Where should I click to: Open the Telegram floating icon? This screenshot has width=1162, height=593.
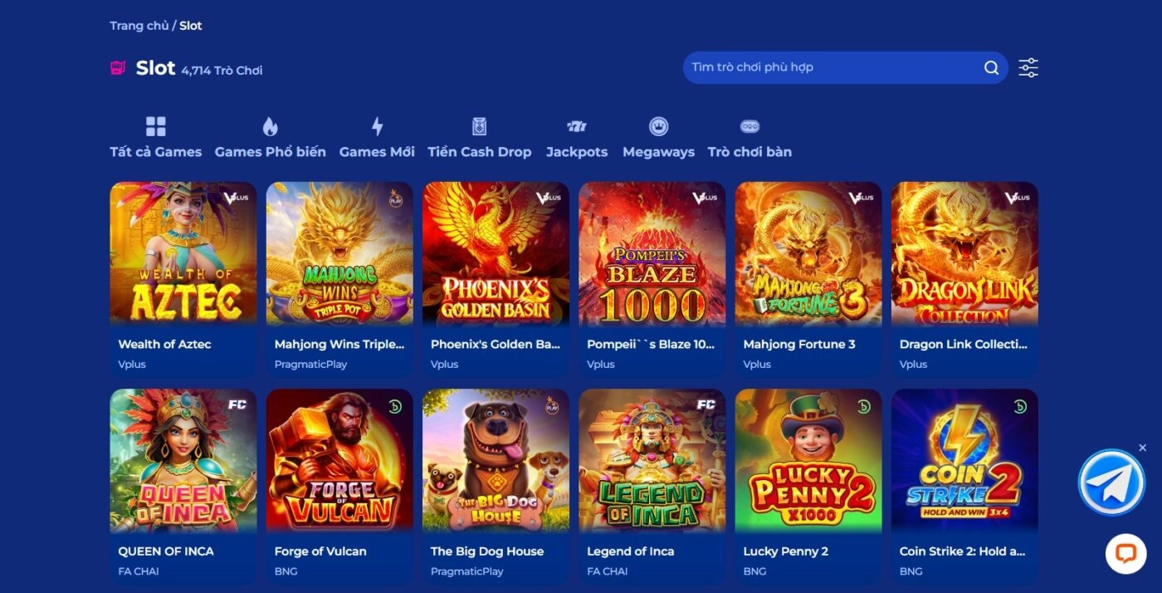1111,483
